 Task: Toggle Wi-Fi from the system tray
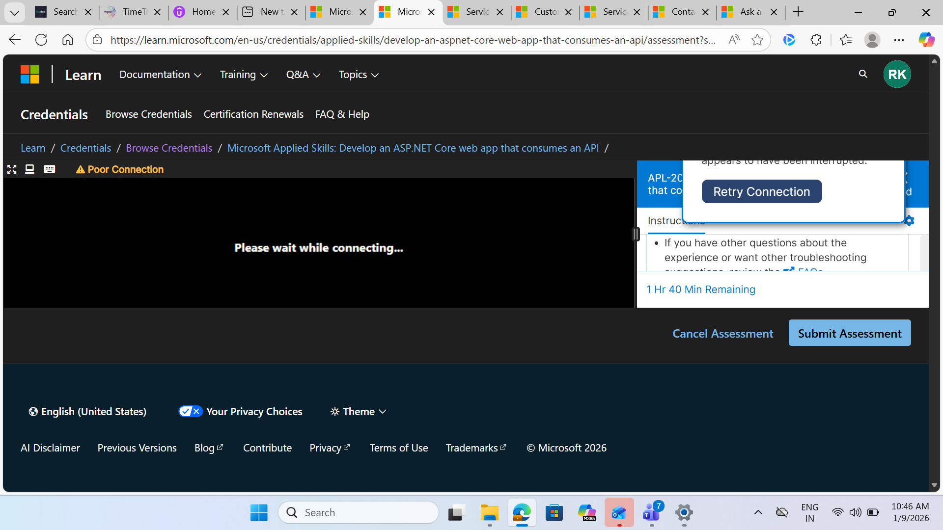pos(838,512)
